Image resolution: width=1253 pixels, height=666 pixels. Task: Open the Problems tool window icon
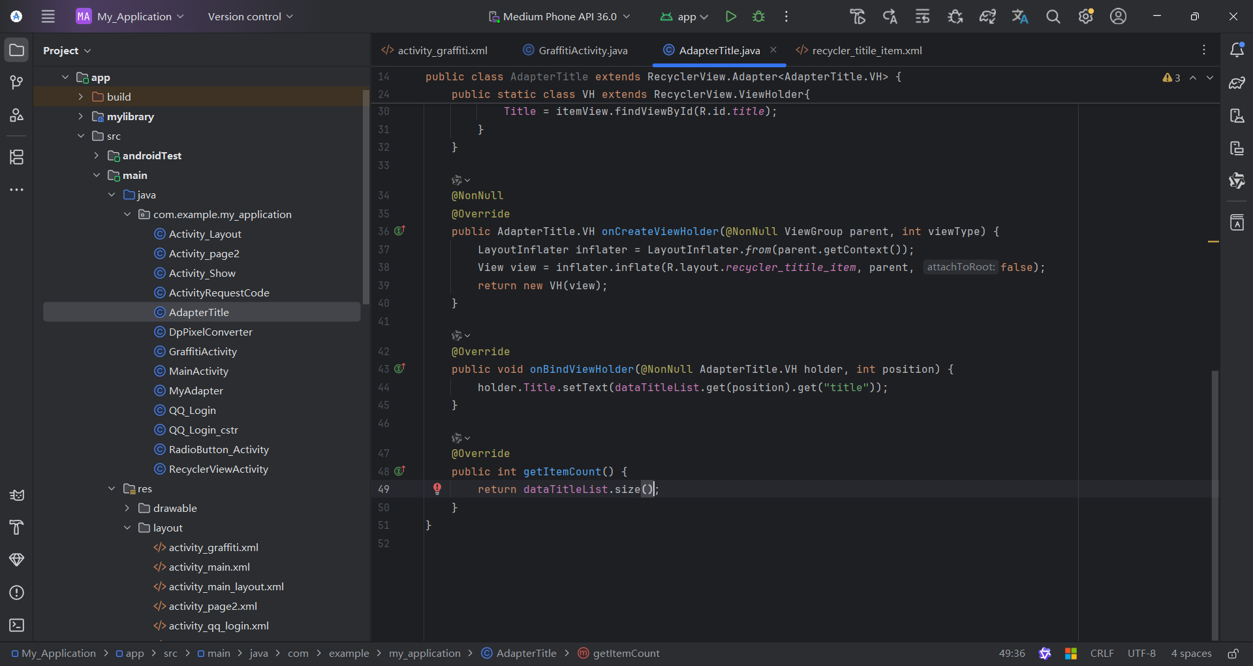(17, 592)
